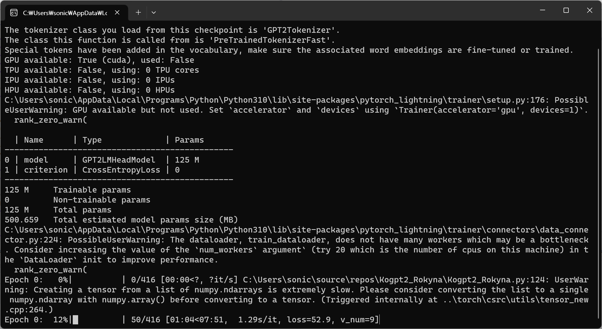
Task: Close the terminal window
Action: [589, 10]
